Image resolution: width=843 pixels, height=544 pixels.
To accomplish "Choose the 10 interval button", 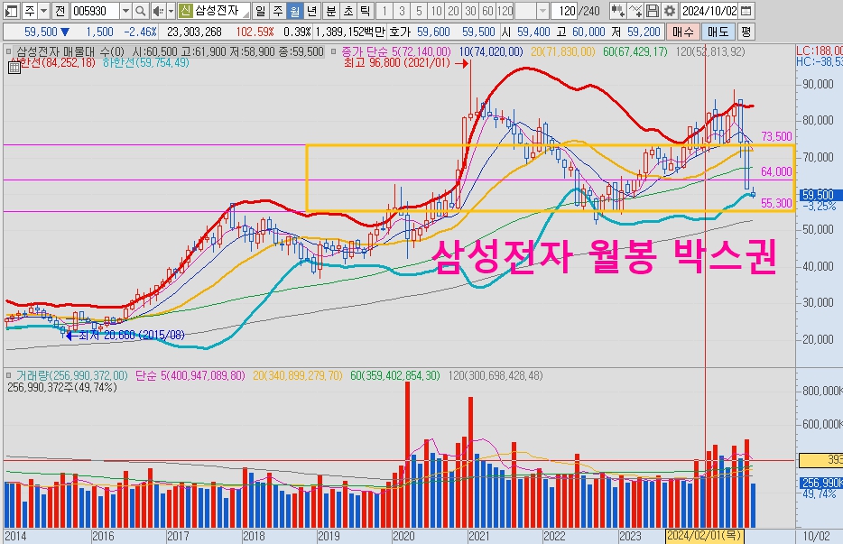I will point(436,11).
